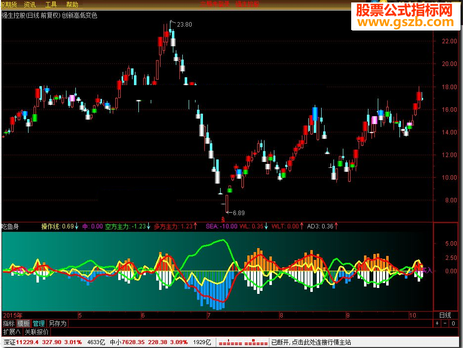Image resolution: width=463 pixels, height=348 pixels.
Task: Open the 工具 menu
Action: pyautogui.click(x=51, y=4)
